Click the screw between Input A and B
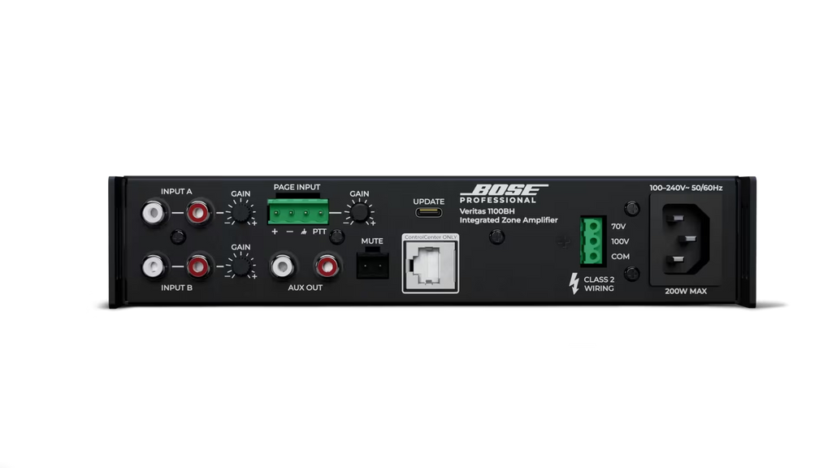The image size is (832, 468). click(x=178, y=236)
